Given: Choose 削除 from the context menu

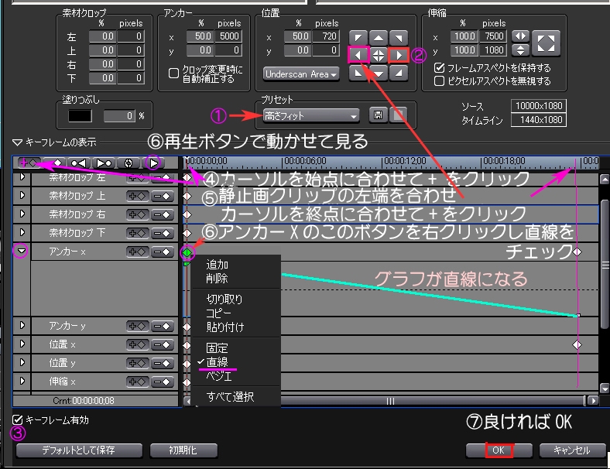Looking at the screenshot, I should click(217, 278).
